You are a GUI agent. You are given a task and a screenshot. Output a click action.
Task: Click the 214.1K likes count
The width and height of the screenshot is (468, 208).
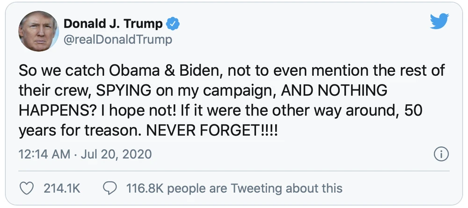62,188
